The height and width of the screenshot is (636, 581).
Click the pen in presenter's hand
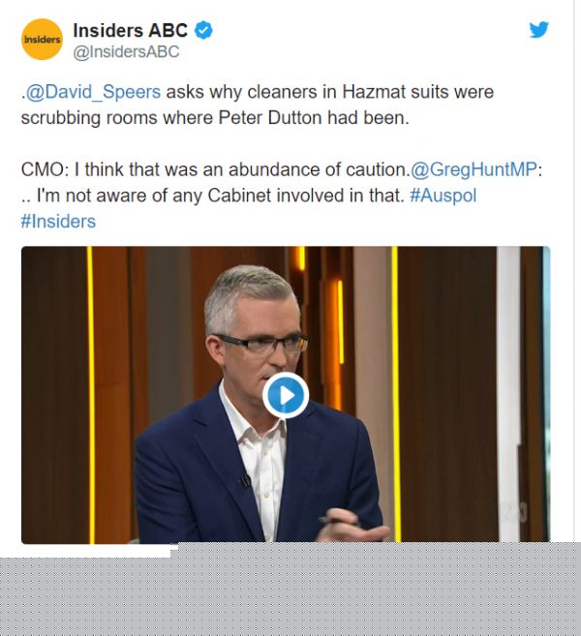(339, 521)
